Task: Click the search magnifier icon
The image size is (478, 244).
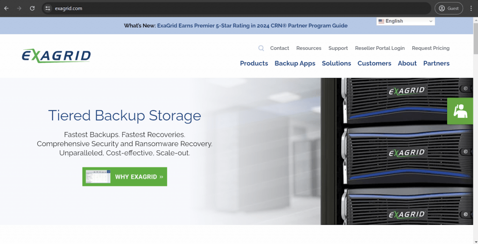Action: click(261, 48)
